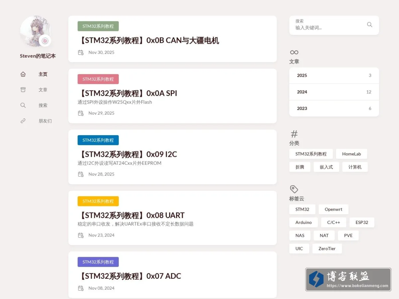Open post 0x07 ADC
The height and width of the screenshot is (299, 399).
click(x=129, y=276)
